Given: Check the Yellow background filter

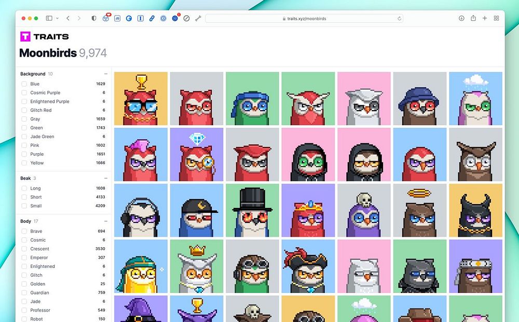Looking at the screenshot, I should pos(24,163).
